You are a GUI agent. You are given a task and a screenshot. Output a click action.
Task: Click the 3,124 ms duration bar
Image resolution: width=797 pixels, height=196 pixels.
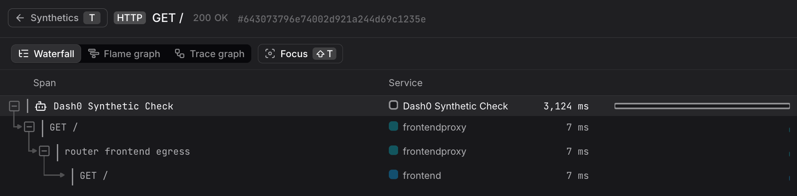pos(702,106)
